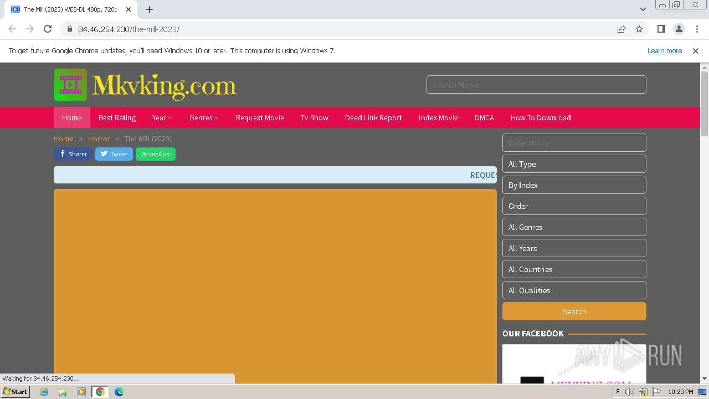This screenshot has width=709, height=399.
Task: Open Microsoft Edge from taskbar
Action: point(119,392)
